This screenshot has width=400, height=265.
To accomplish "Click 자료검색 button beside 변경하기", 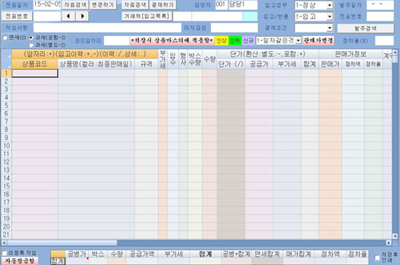I will [x=75, y=5].
